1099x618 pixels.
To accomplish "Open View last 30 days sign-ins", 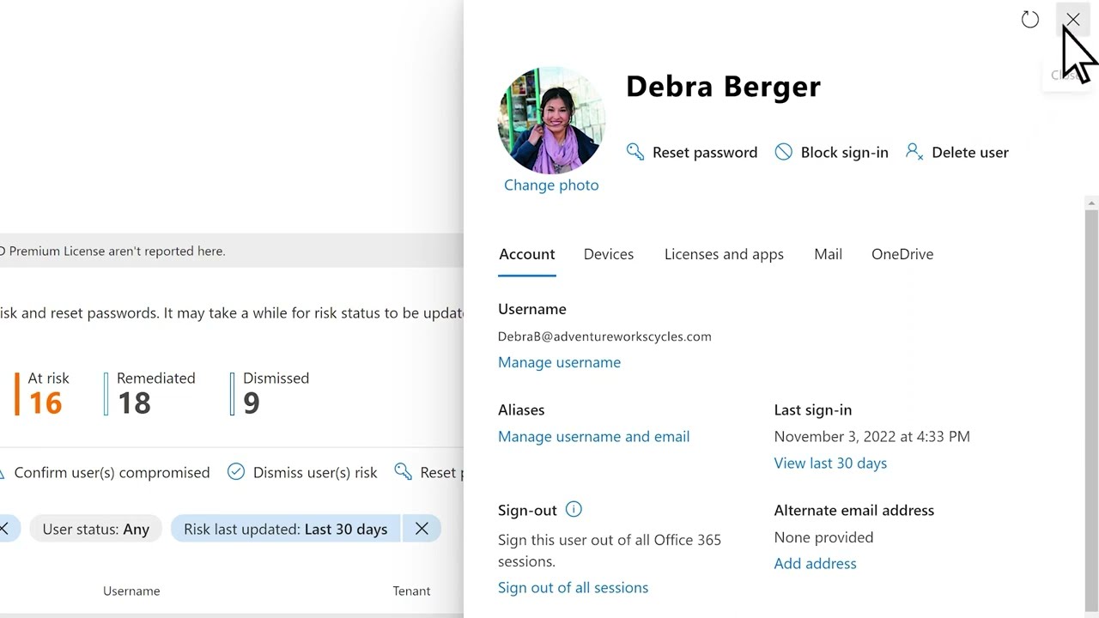I will pos(830,463).
